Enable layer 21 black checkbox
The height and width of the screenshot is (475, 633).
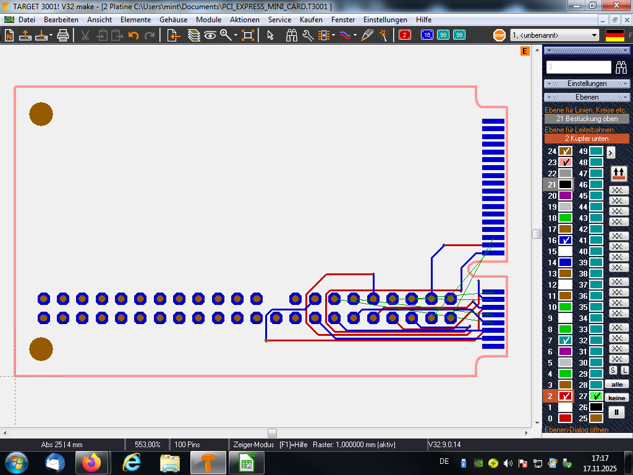click(x=565, y=184)
